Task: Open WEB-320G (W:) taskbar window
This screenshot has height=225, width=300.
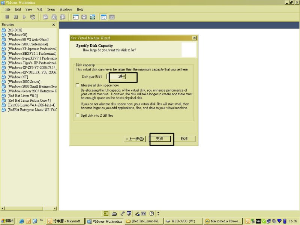Action: (x=183, y=221)
